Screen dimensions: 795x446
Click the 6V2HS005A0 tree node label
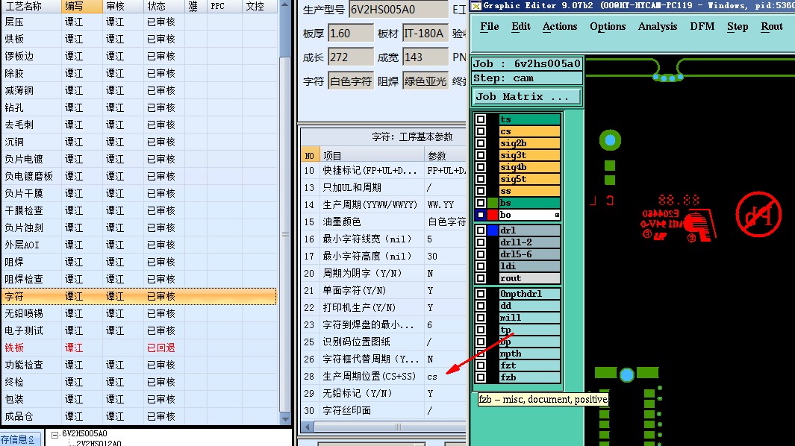84,434
